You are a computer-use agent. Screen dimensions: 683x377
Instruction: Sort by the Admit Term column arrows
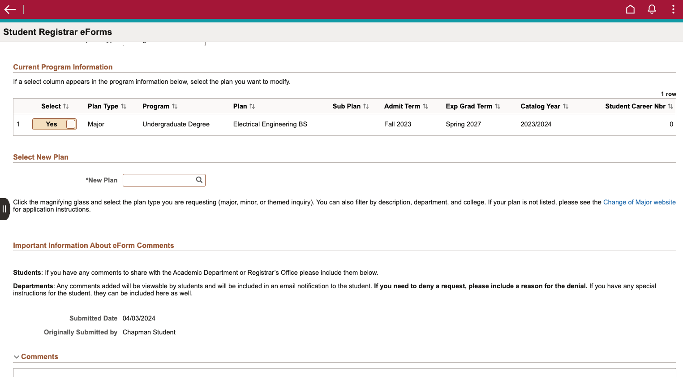pyautogui.click(x=425, y=106)
